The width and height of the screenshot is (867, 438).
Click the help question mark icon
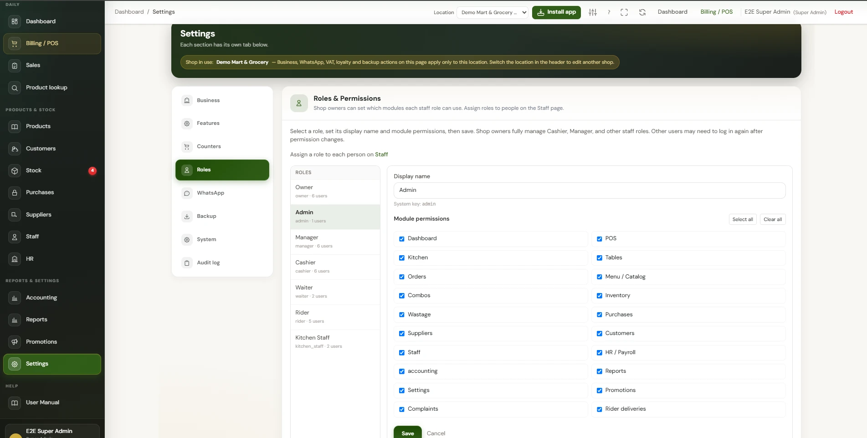click(609, 12)
